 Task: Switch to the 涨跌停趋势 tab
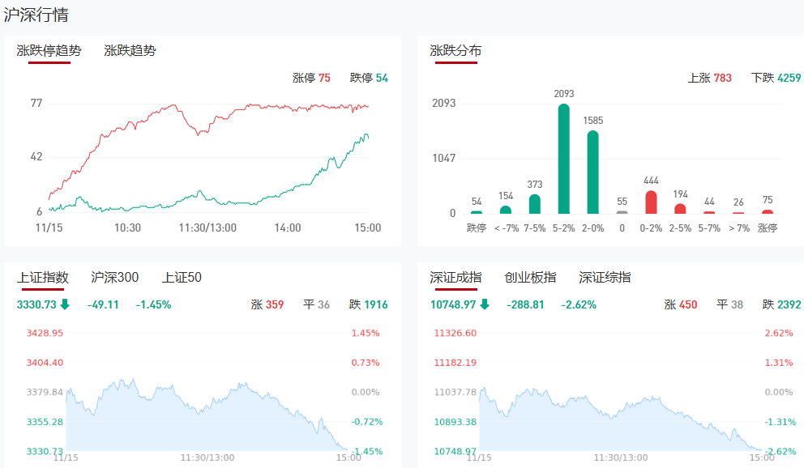pyautogui.click(x=49, y=51)
